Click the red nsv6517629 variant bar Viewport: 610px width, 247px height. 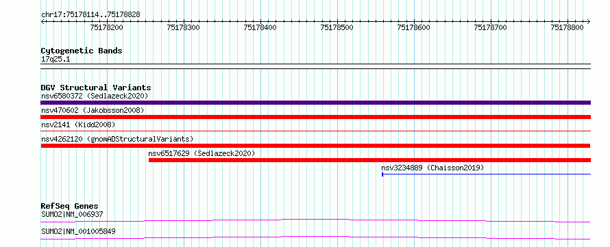point(369,160)
